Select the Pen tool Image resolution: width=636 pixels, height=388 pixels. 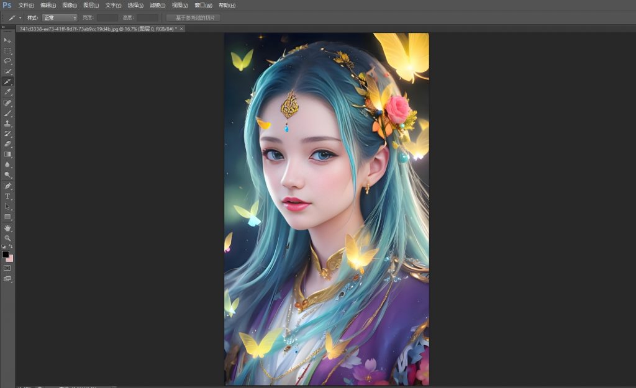click(7, 186)
